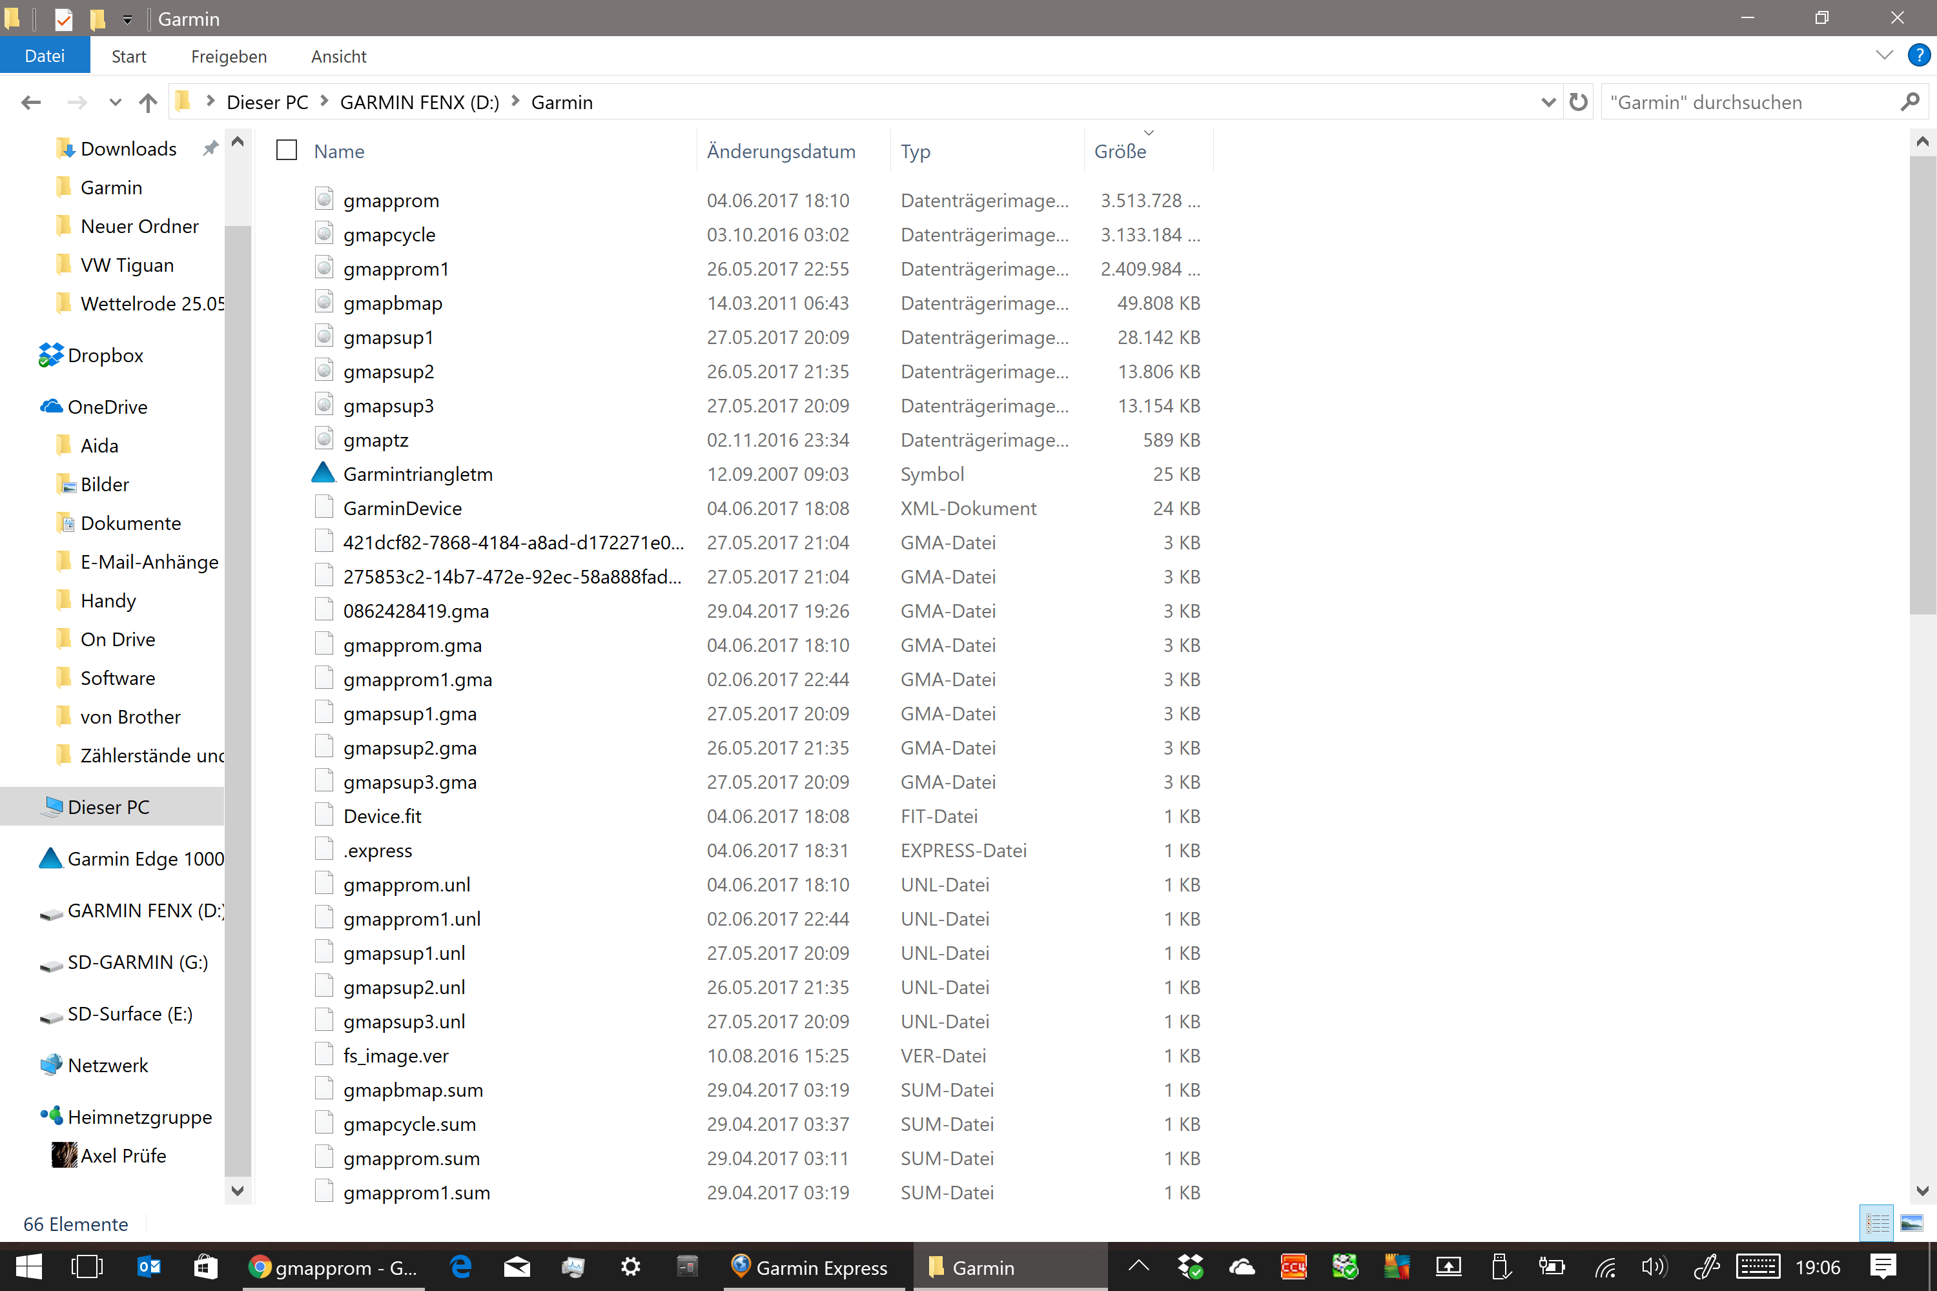Screen dimensions: 1937x1291
Task: Open Garmin Edge 1000 device
Action: pyautogui.click(x=131, y=859)
